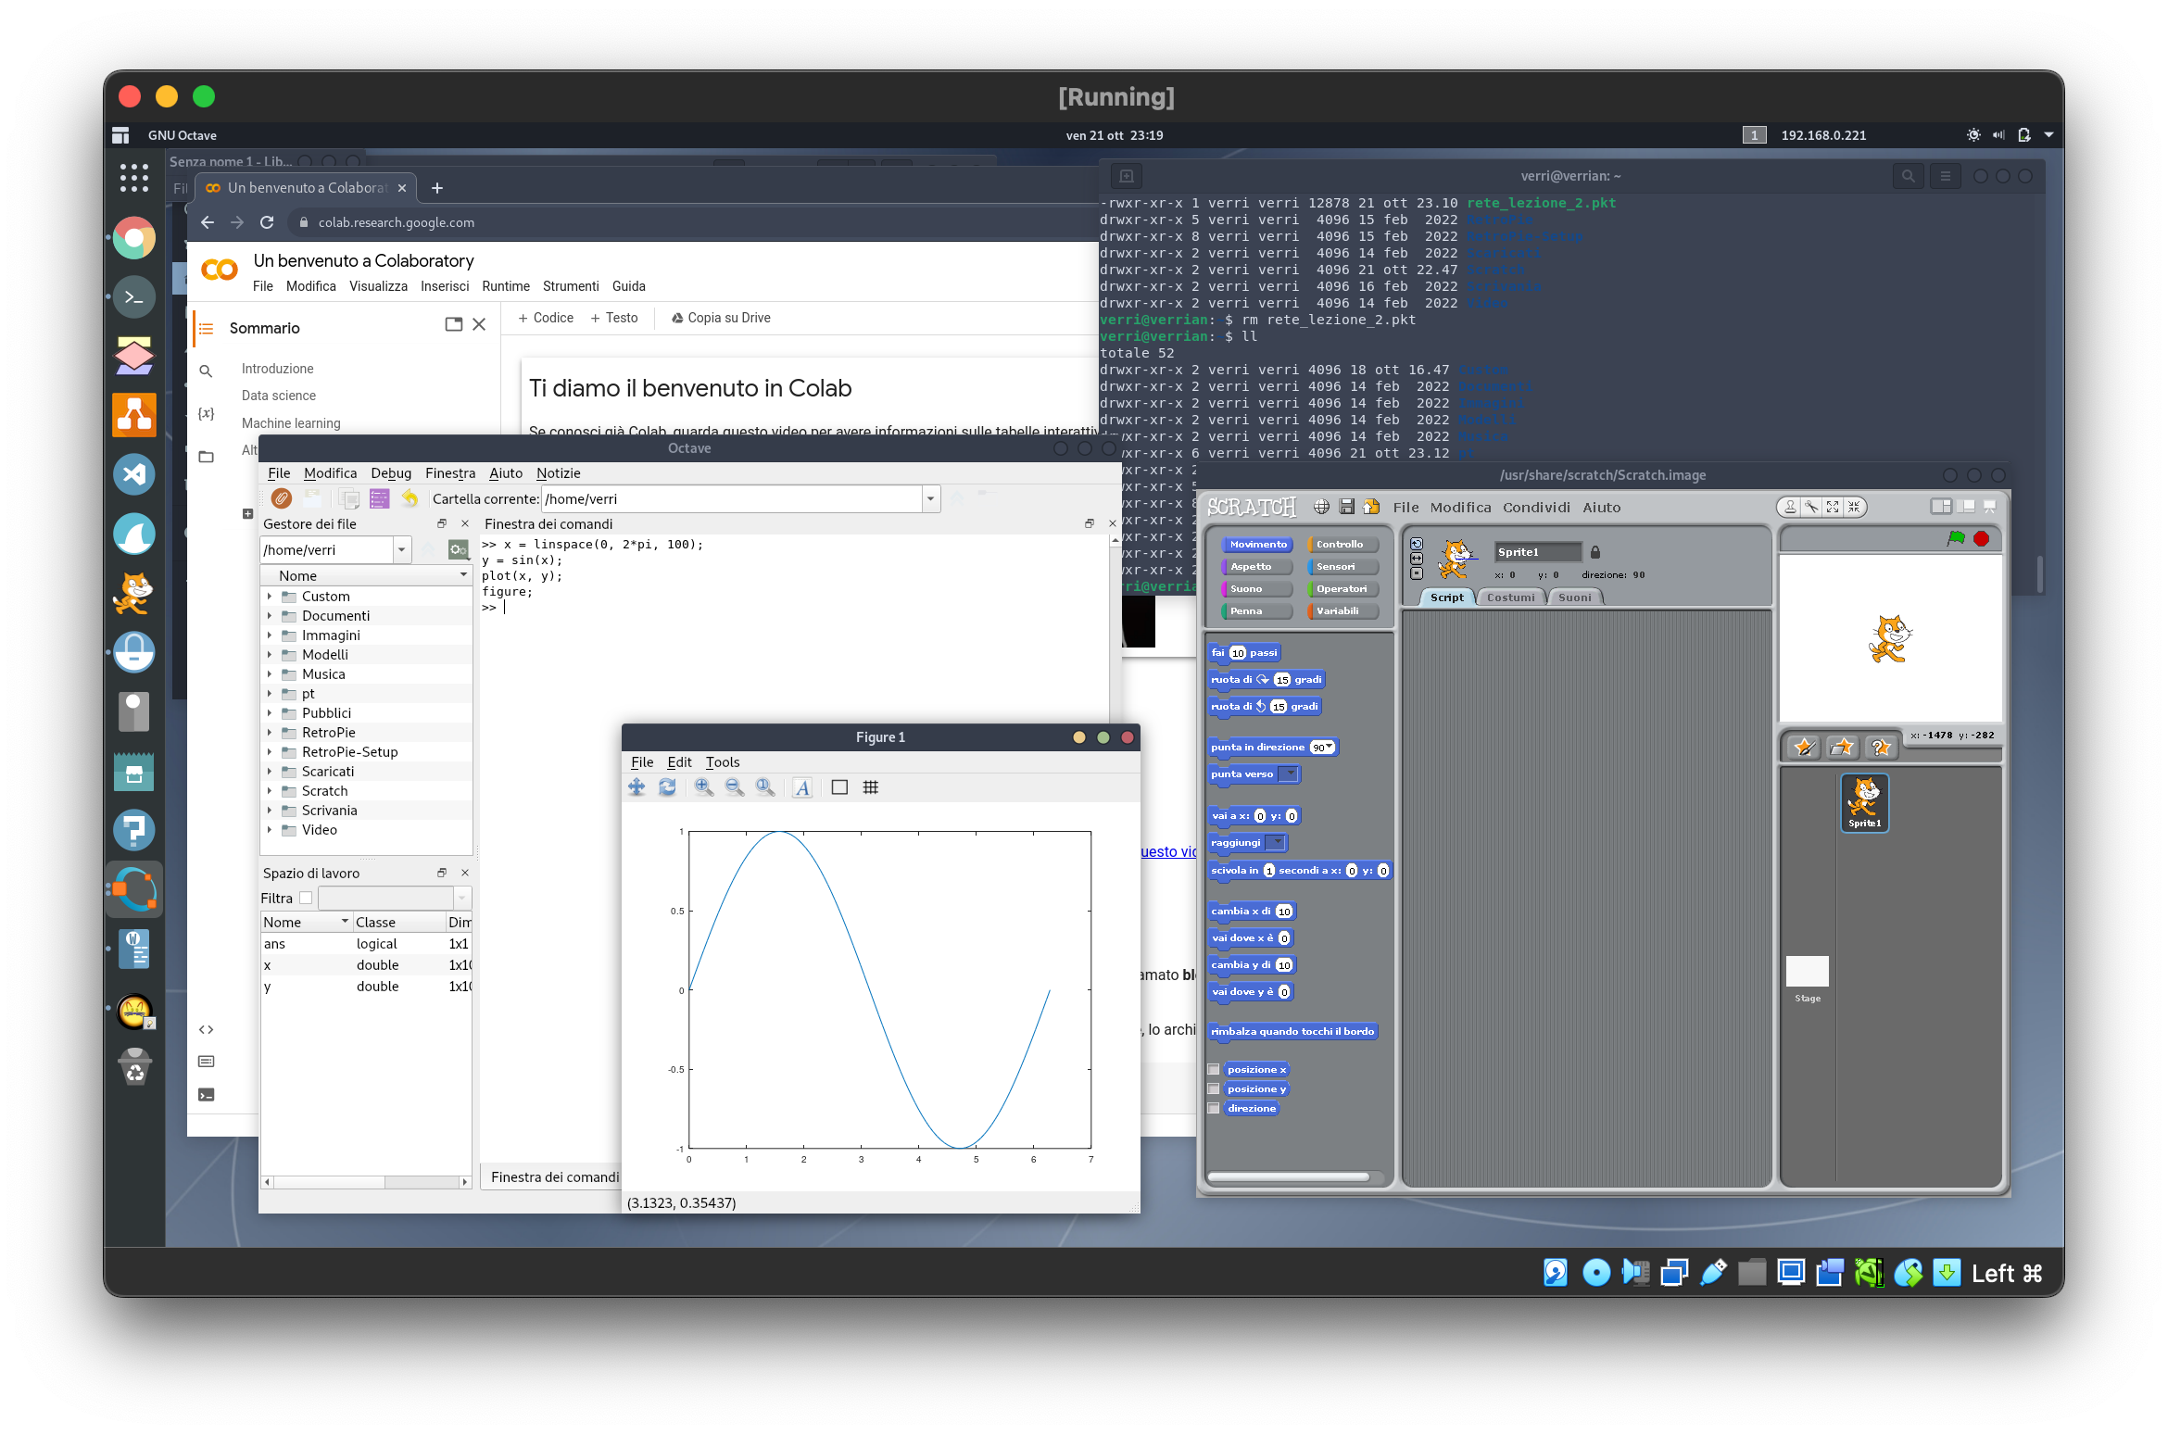Screen dimensions: 2168x1434
Task: Select the scissors delete tool in Scratch
Action: [x=1811, y=507]
